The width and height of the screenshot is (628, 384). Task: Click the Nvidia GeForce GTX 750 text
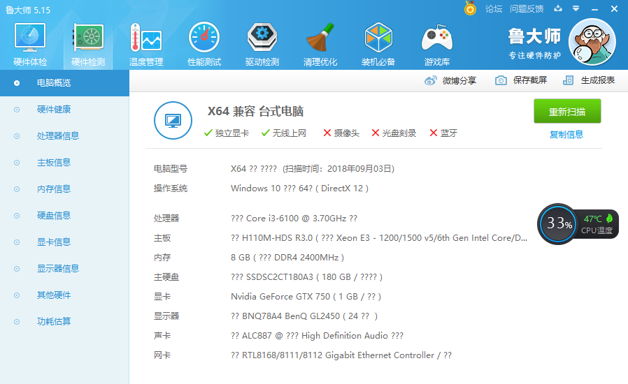[x=306, y=297]
